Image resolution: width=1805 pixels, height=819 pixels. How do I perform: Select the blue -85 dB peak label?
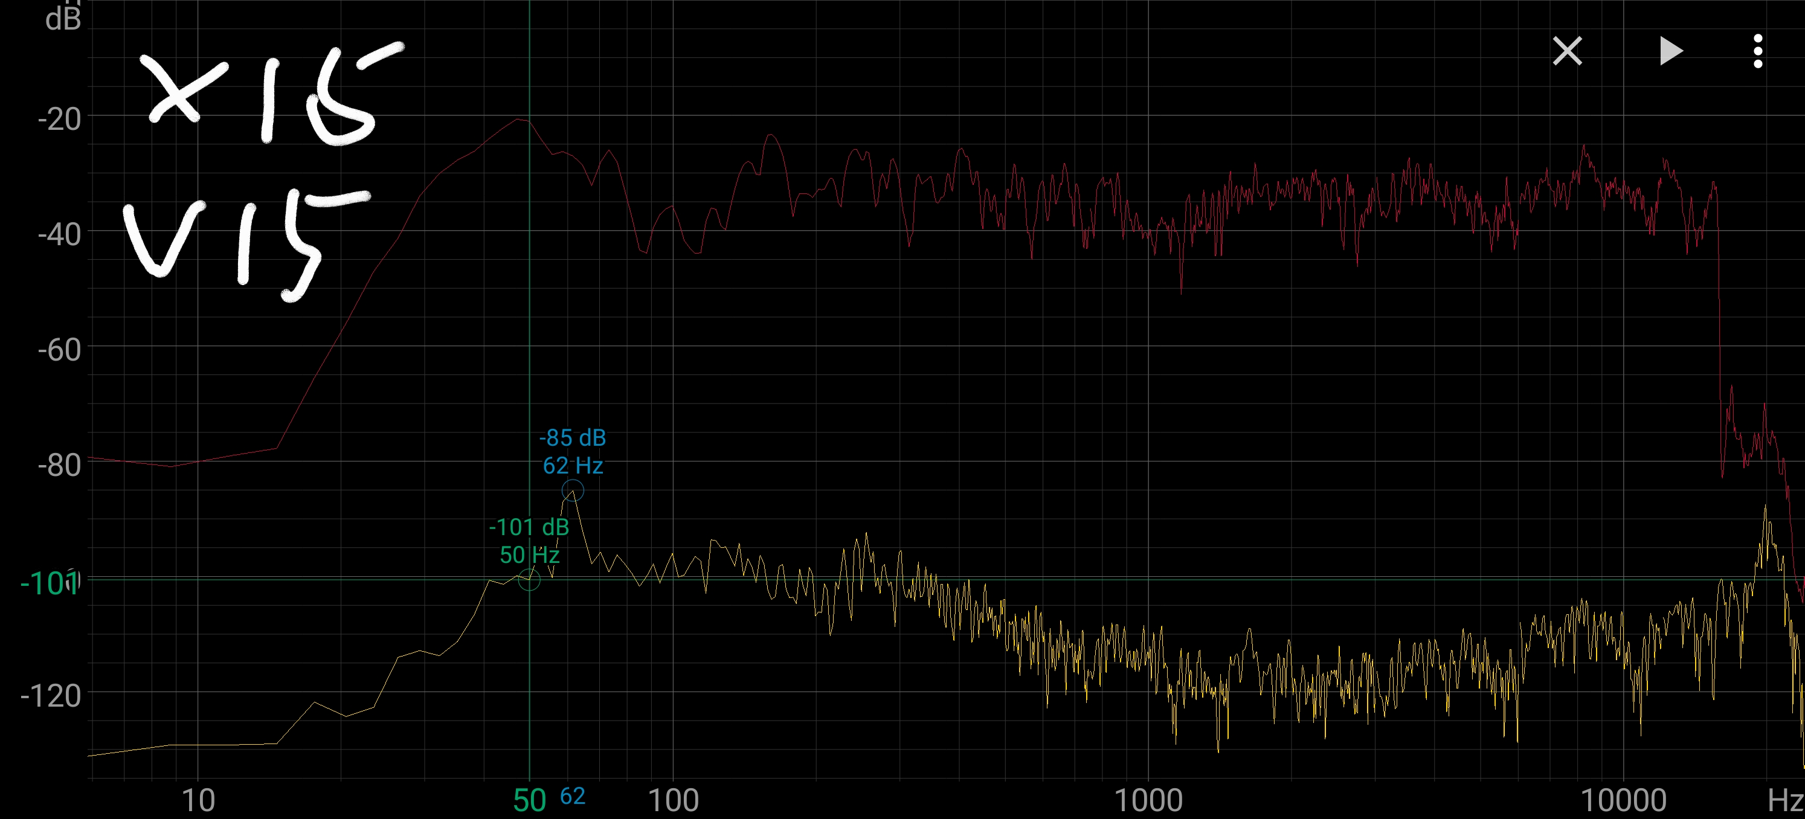pyautogui.click(x=573, y=438)
